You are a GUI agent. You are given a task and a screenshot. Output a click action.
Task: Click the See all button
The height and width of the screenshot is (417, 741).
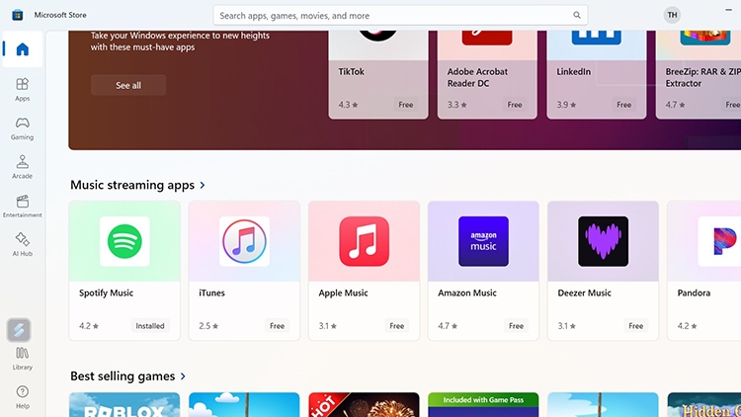[128, 85]
